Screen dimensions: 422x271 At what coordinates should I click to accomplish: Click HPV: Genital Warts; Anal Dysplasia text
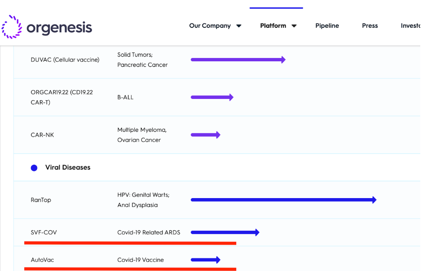click(x=143, y=200)
